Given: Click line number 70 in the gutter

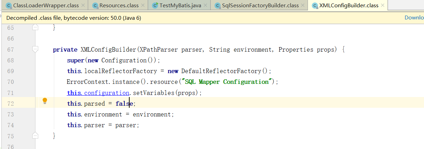Looking at the screenshot, I should coord(10,82).
